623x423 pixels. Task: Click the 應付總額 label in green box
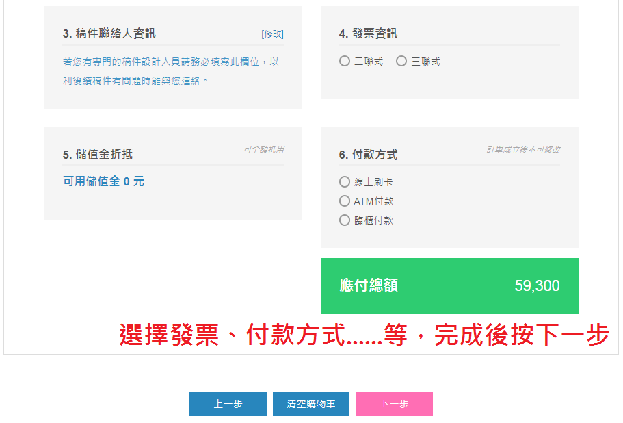(x=369, y=285)
